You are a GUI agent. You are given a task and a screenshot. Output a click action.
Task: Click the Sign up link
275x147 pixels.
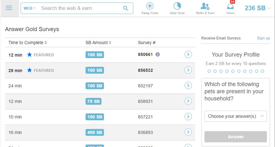click(x=263, y=38)
